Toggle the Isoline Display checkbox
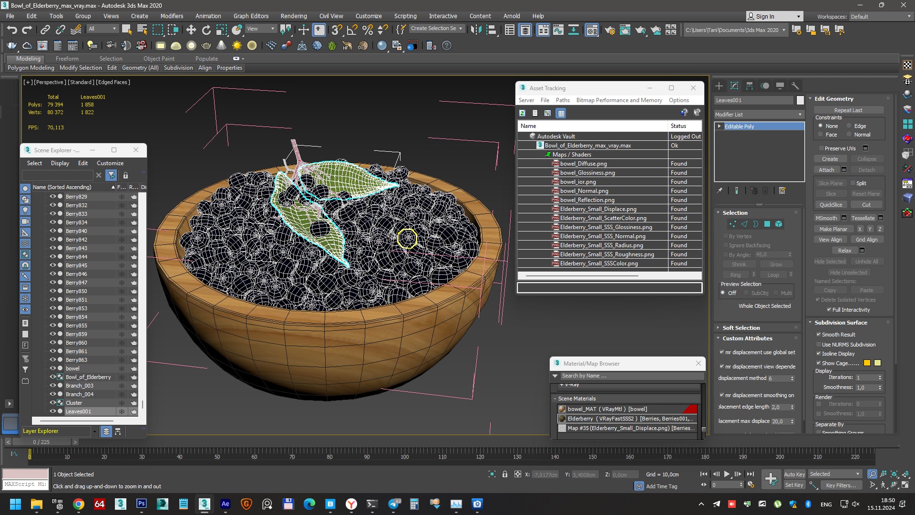915x515 pixels. click(x=819, y=354)
